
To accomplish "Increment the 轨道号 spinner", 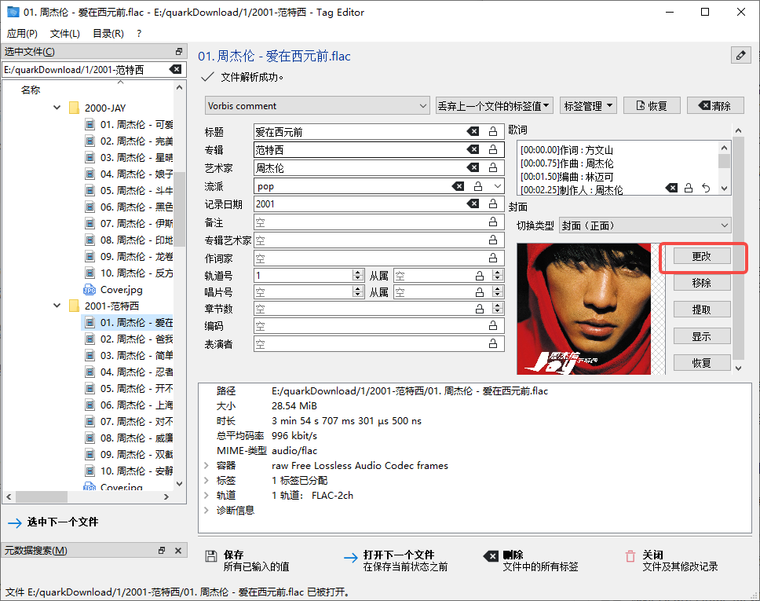I will (358, 273).
